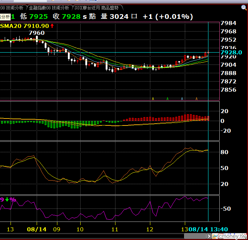Click the magnifier zoom icon at top right
This screenshot has width=248, height=240.
[x=244, y=7]
